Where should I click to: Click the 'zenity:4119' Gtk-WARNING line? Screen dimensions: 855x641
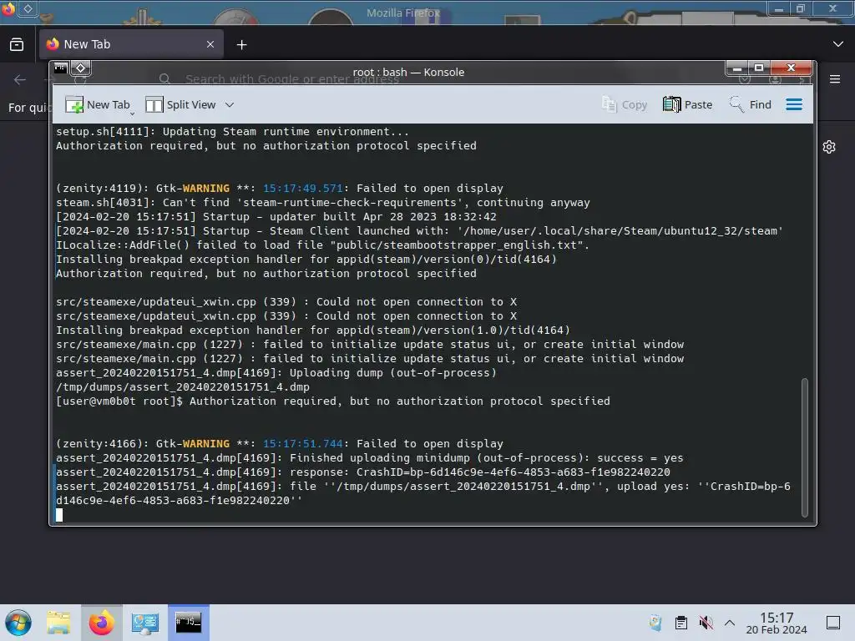[280, 189]
